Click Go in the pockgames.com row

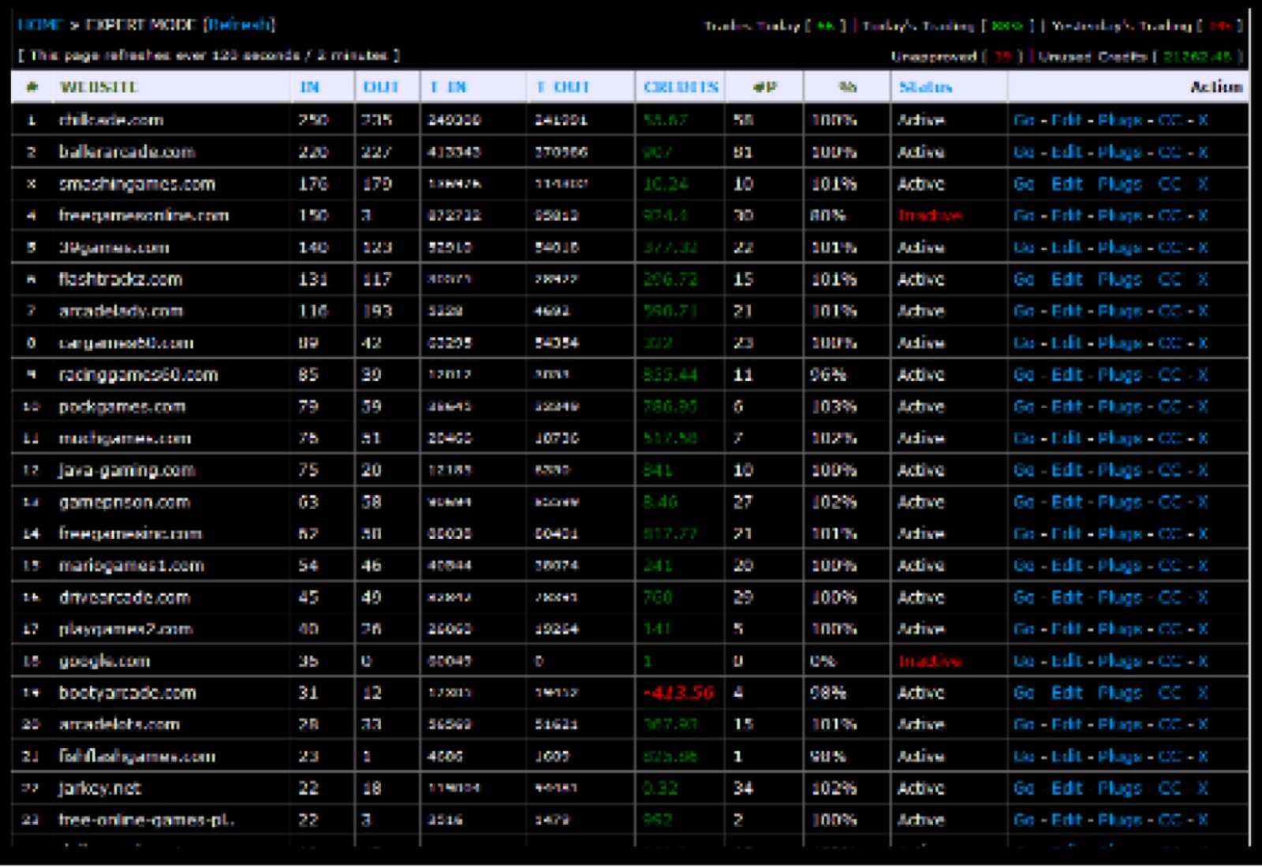pyautogui.click(x=1024, y=406)
